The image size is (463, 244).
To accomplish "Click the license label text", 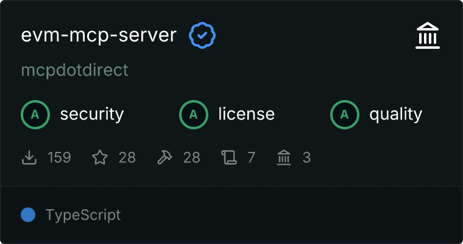I will 246,114.
